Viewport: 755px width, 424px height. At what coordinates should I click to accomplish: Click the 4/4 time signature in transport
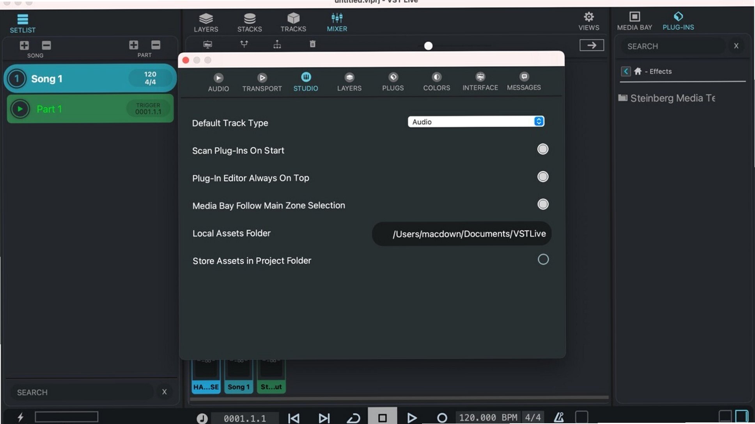coord(533,418)
